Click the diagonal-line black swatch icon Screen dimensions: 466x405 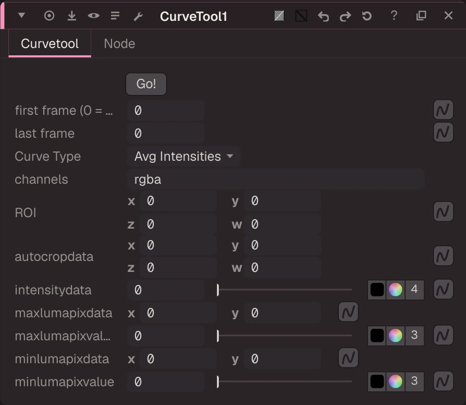[301, 16]
